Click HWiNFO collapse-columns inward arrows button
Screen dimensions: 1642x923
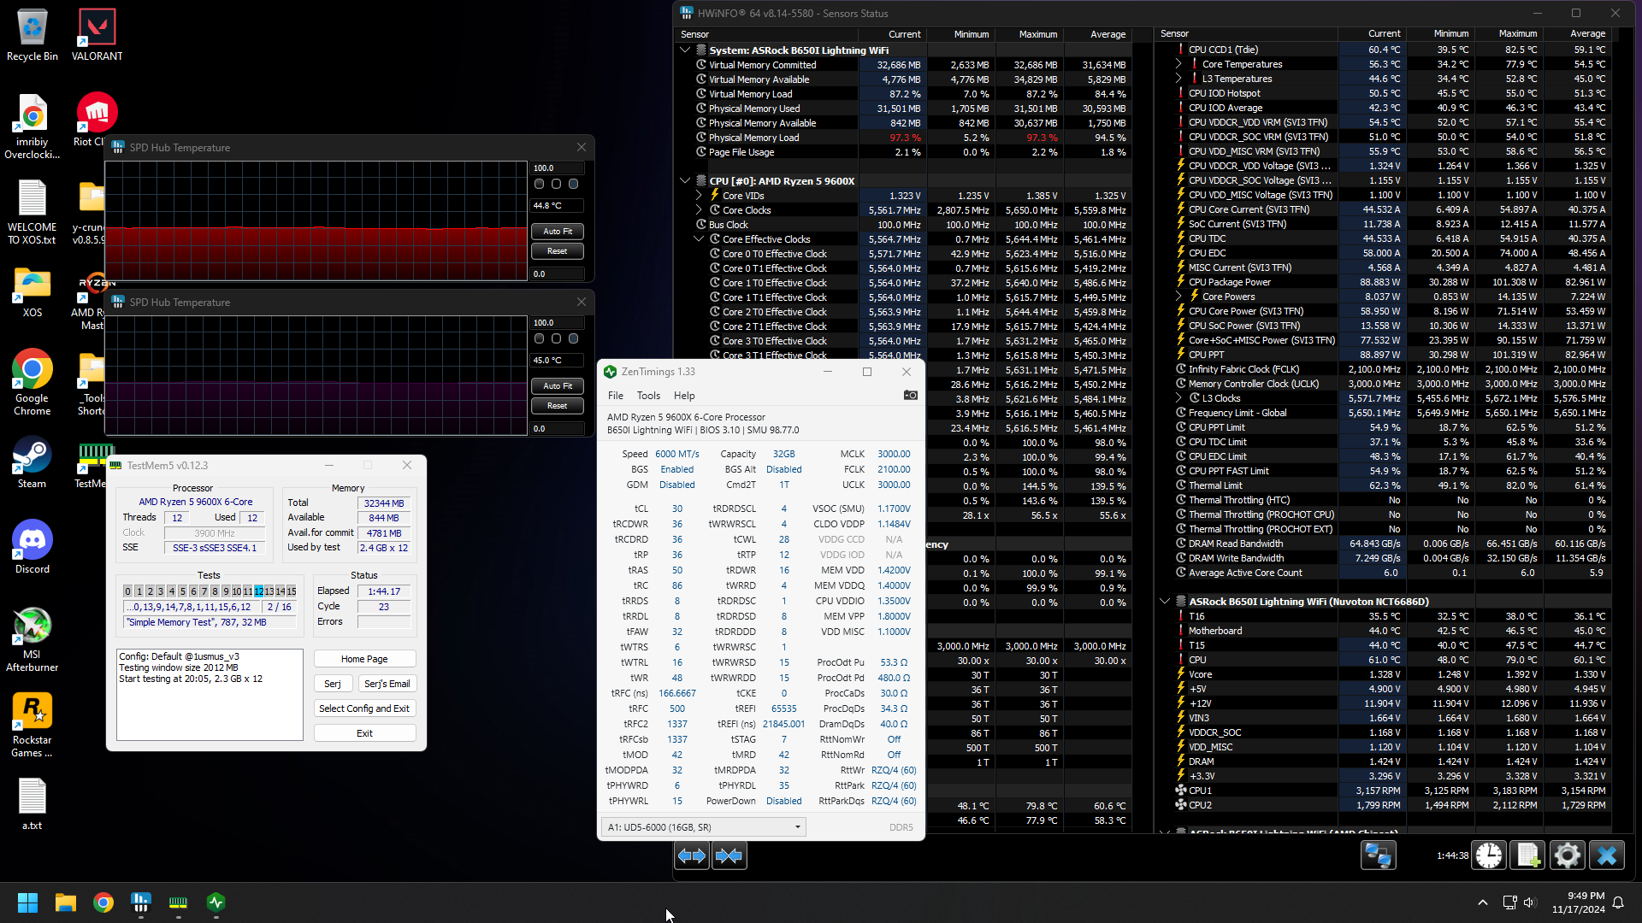point(729,855)
